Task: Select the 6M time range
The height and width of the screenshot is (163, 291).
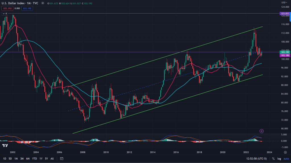Action: (x=28, y=159)
